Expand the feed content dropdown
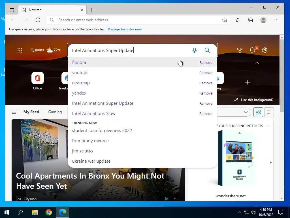 (x=246, y=112)
